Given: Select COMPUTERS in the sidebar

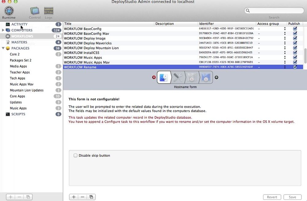Looking at the screenshot, I should [x=22, y=30].
